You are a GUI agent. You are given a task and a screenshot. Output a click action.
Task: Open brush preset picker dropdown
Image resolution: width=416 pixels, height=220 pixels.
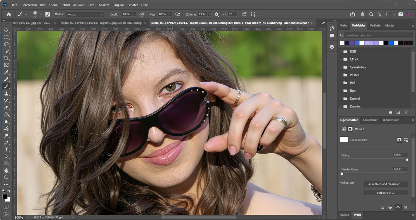[41, 14]
